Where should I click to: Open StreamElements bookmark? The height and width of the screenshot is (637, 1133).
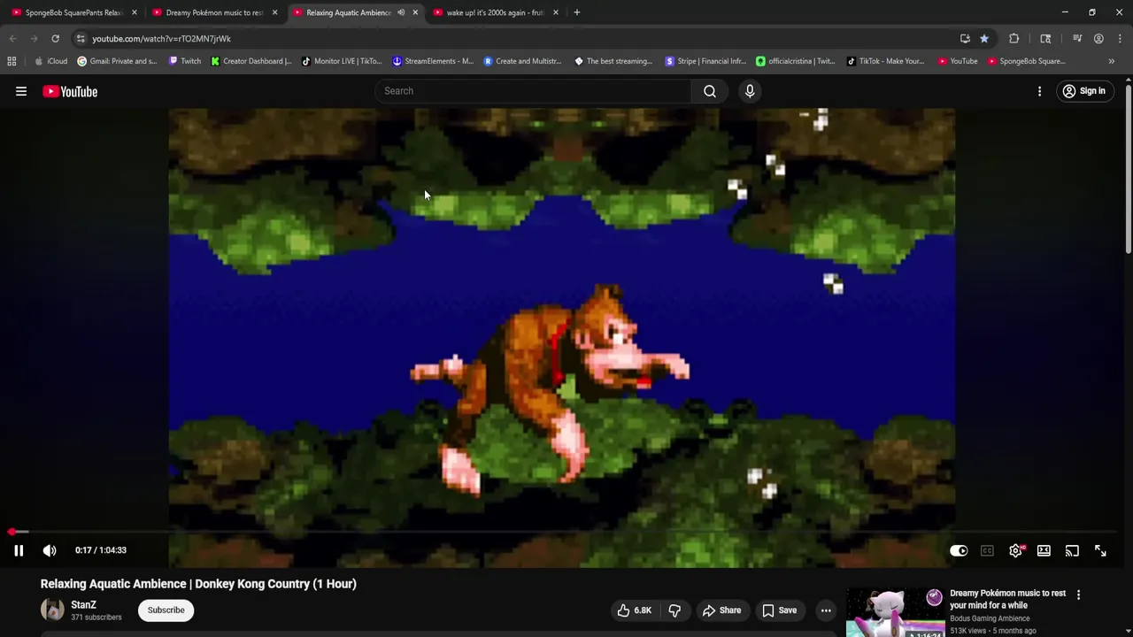(433, 61)
